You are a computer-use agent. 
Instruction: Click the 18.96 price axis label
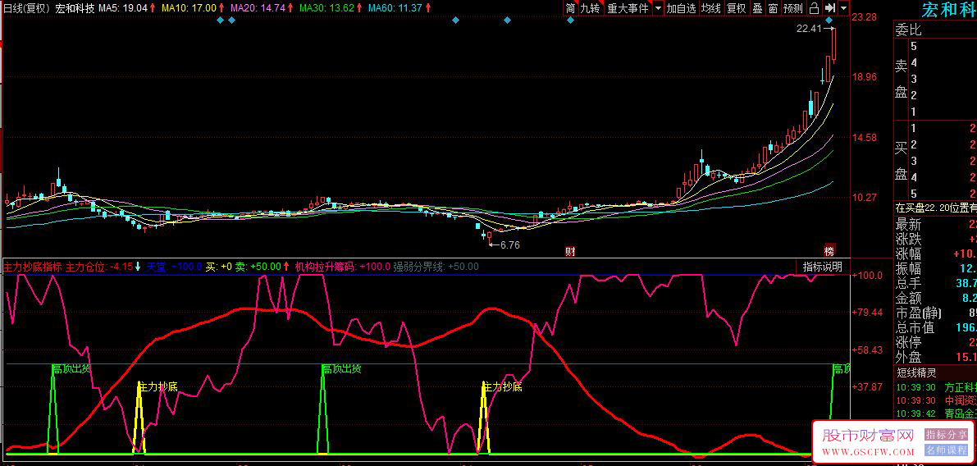click(x=864, y=77)
